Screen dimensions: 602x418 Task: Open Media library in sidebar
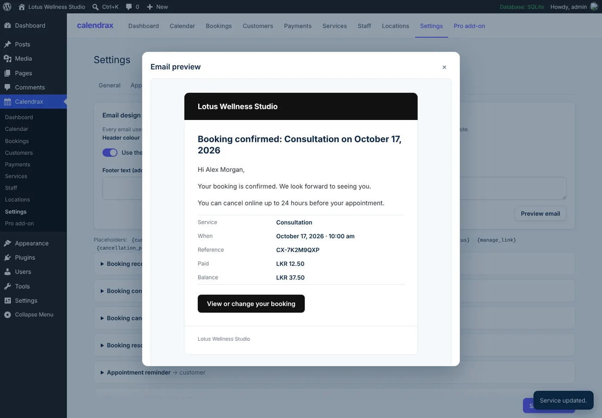click(33, 58)
